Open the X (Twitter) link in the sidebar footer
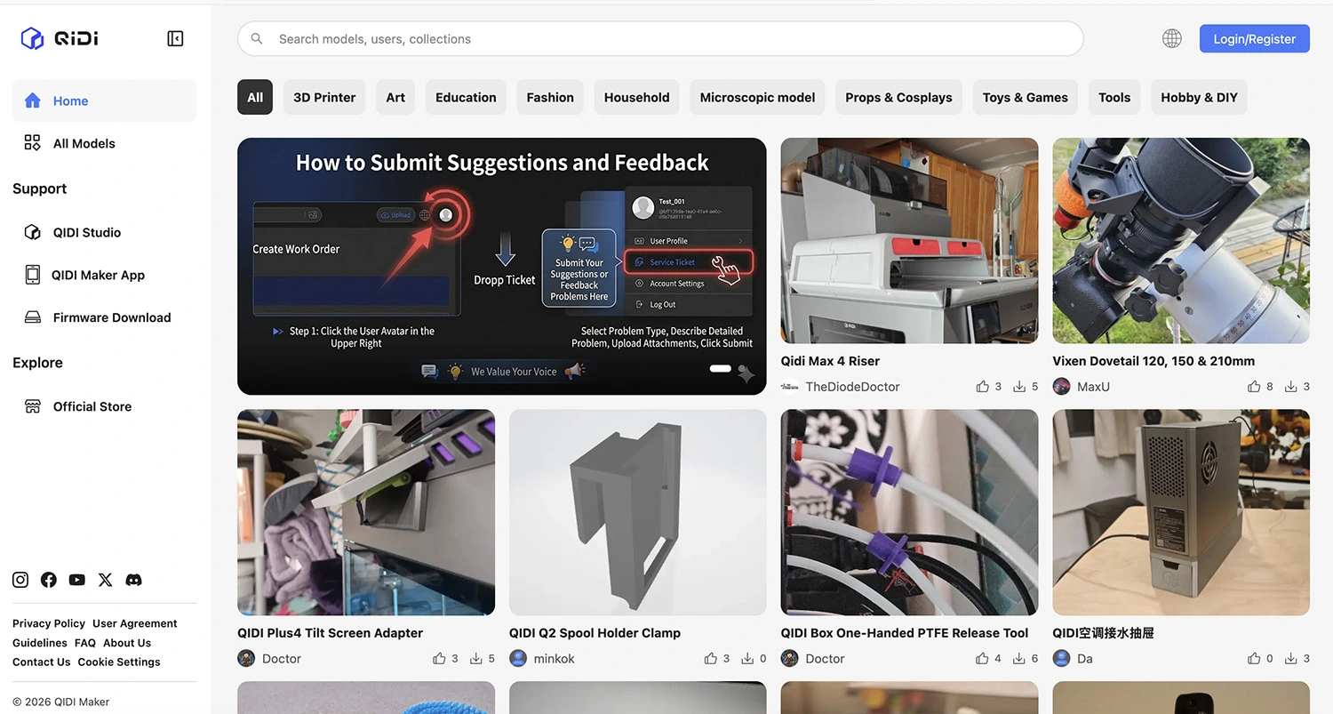 pyautogui.click(x=106, y=580)
